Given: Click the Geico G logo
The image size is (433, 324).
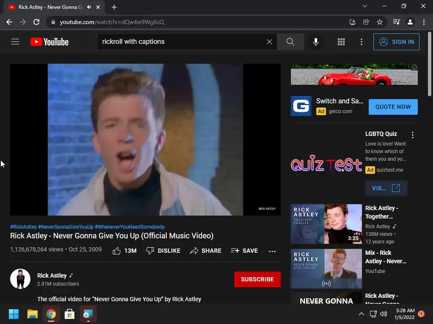Looking at the screenshot, I should (301, 106).
